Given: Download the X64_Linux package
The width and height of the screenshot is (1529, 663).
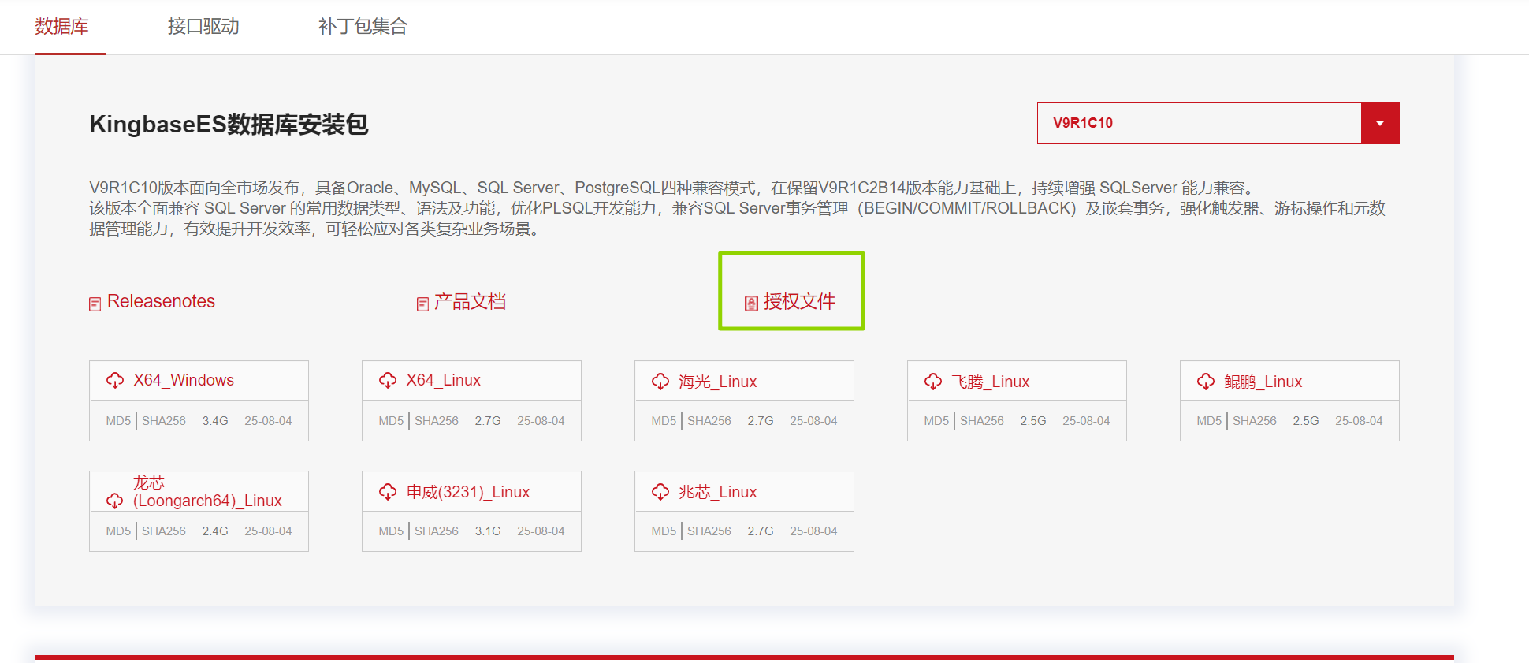Looking at the screenshot, I should coord(443,381).
